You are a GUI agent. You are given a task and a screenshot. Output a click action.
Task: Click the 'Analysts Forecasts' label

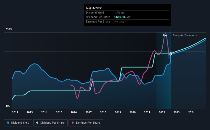coord(185,35)
